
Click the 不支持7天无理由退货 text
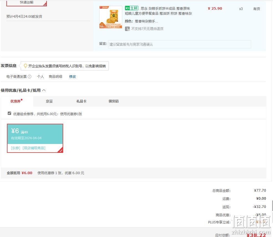click(147, 29)
